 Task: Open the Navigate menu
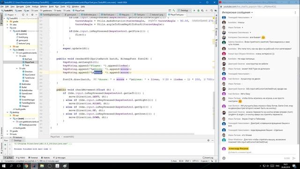click(x=20, y=7)
